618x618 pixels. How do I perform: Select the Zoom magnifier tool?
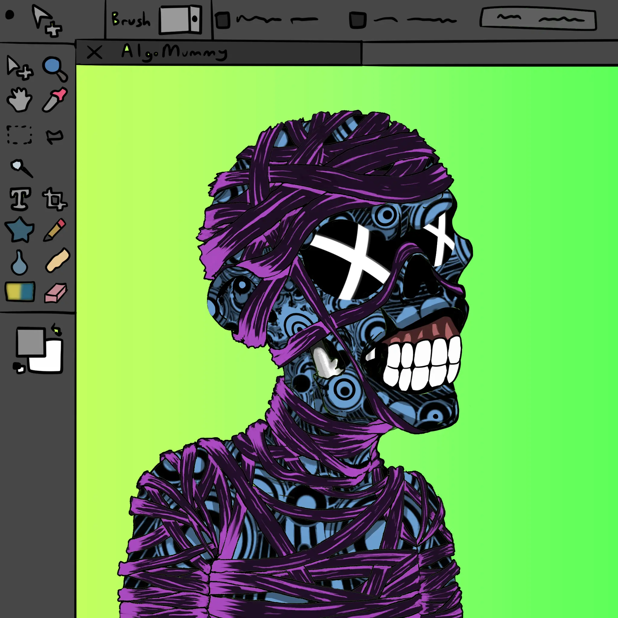coord(54,68)
